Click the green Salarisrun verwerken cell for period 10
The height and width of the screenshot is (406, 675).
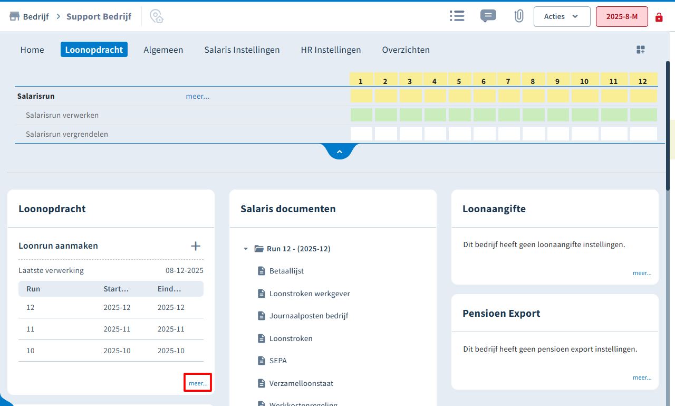(x=585, y=115)
